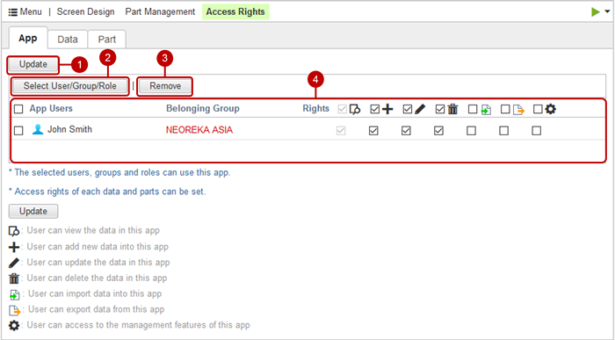
Task: Click the plus icon in legend
Action: (x=14, y=247)
